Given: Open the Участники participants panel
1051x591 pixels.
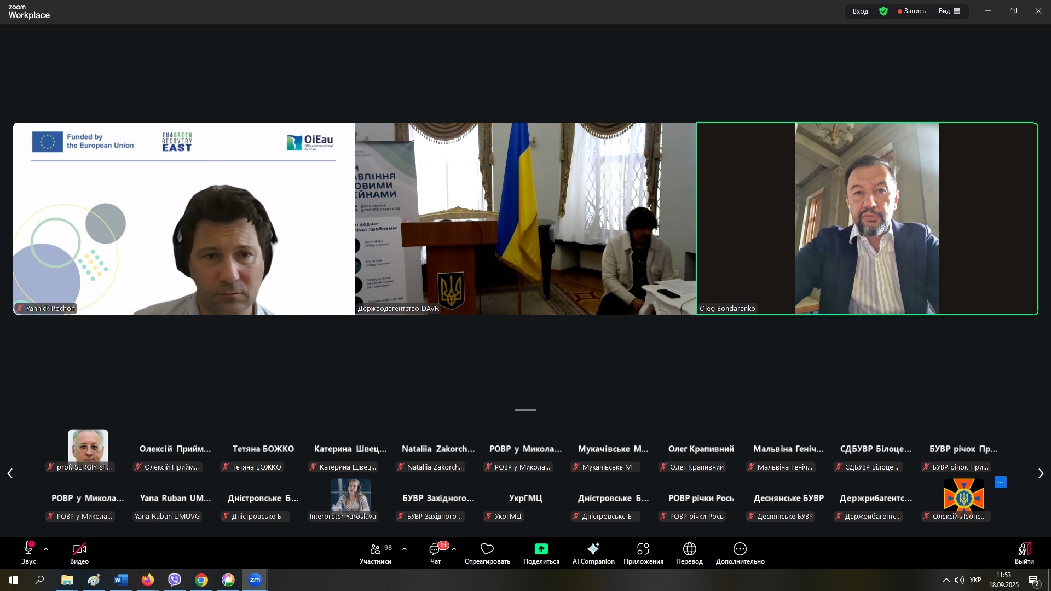Looking at the screenshot, I should pyautogui.click(x=376, y=552).
